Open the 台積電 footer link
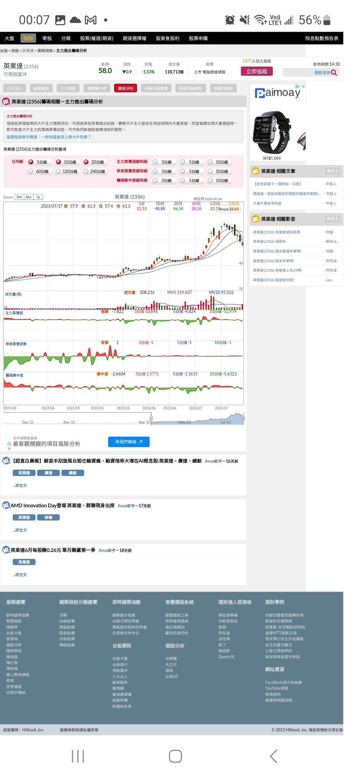The width and height of the screenshot is (349, 776). pyautogui.click(x=171, y=658)
